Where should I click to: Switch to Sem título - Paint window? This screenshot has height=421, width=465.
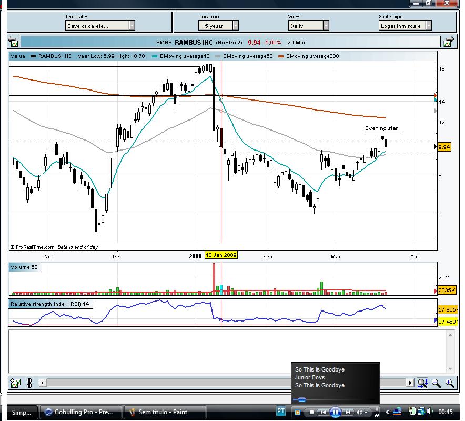(165, 412)
